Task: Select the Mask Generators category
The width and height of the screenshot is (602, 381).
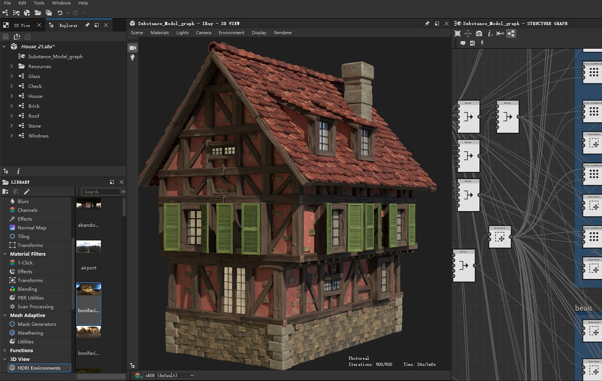Action: pyautogui.click(x=37, y=324)
